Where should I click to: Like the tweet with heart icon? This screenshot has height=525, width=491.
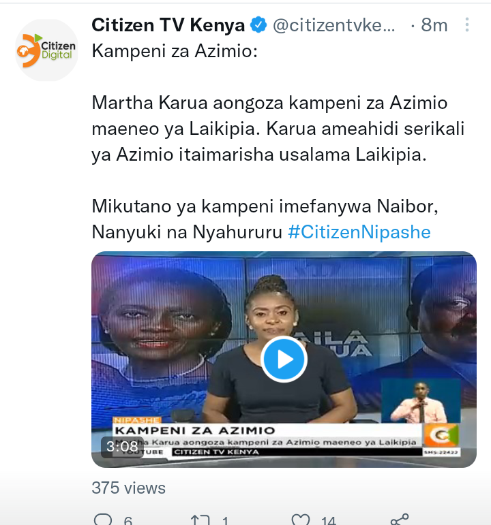301,520
